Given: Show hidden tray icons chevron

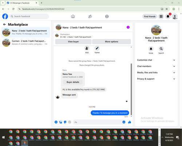Looking at the screenshot, I should click(162, 137).
